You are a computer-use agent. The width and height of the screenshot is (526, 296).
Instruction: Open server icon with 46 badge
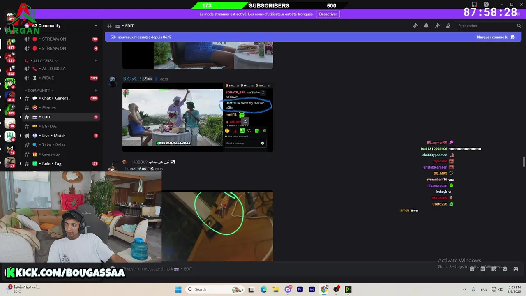click(10, 149)
